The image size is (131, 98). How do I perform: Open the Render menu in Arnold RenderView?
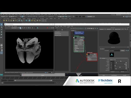[x=15, y=26]
